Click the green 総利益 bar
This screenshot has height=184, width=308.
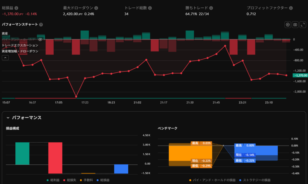(22, 153)
